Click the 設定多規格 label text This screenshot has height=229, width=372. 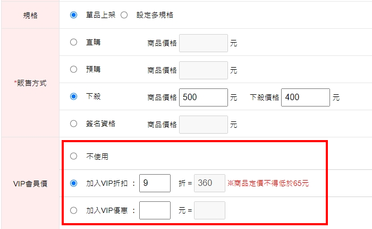coord(155,15)
